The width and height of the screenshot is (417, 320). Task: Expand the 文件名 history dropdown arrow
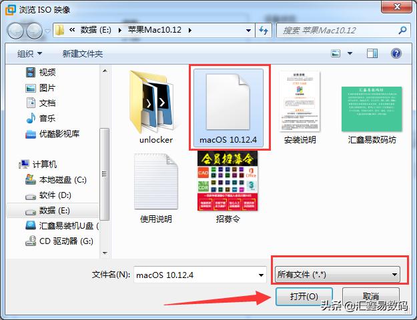(x=261, y=275)
